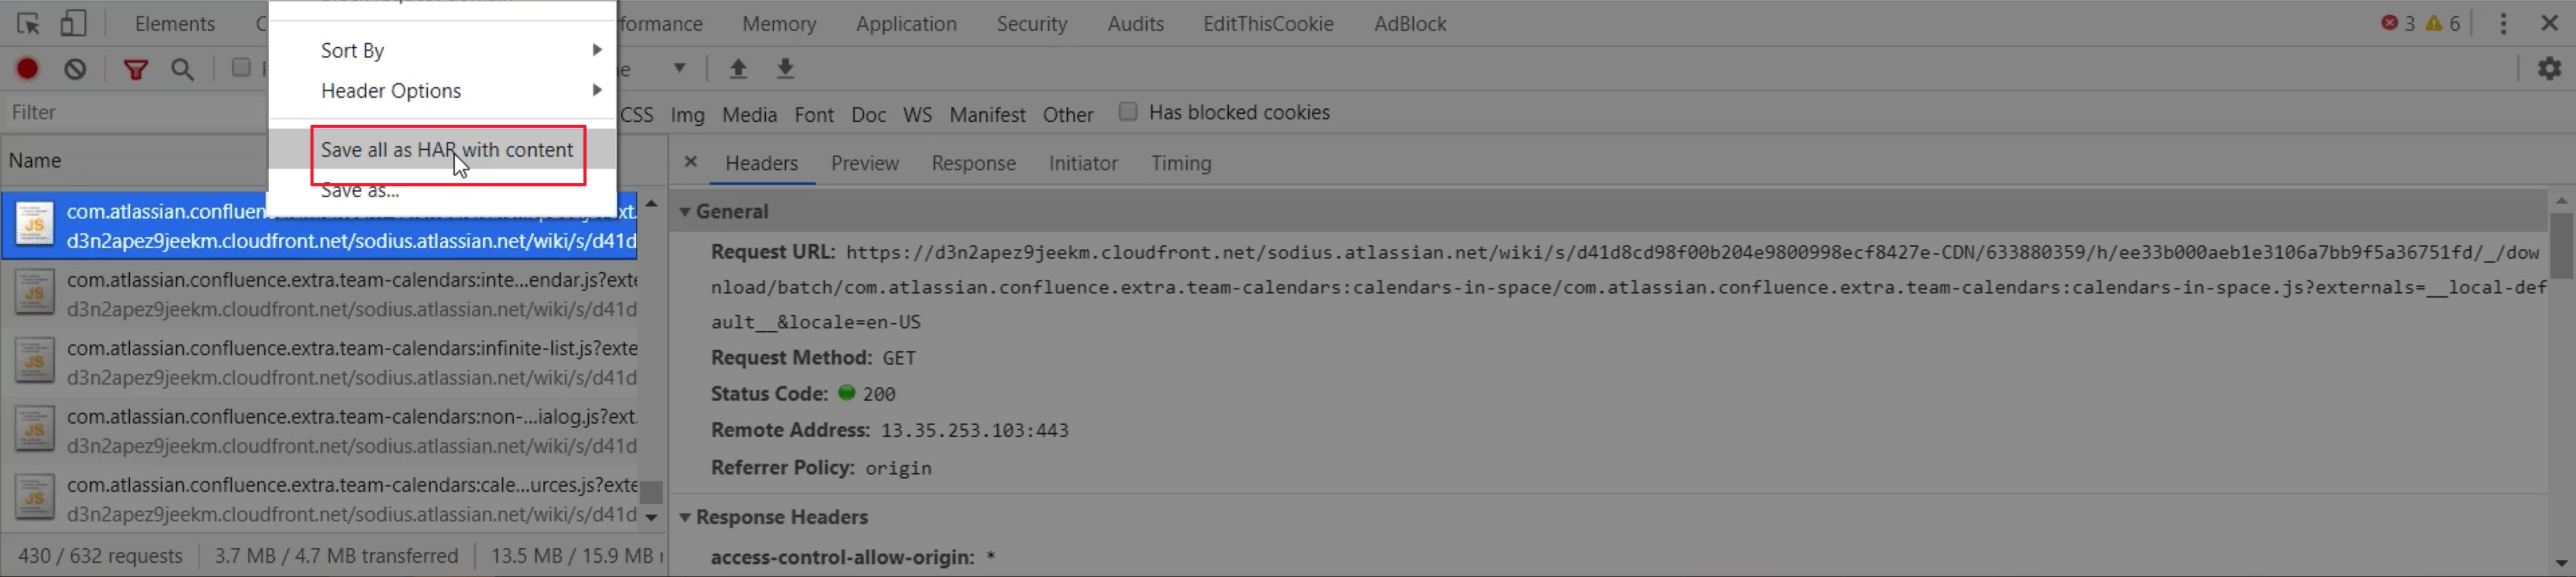This screenshot has width=2576, height=577.
Task: Filter requests by Font type
Action: pos(814,114)
